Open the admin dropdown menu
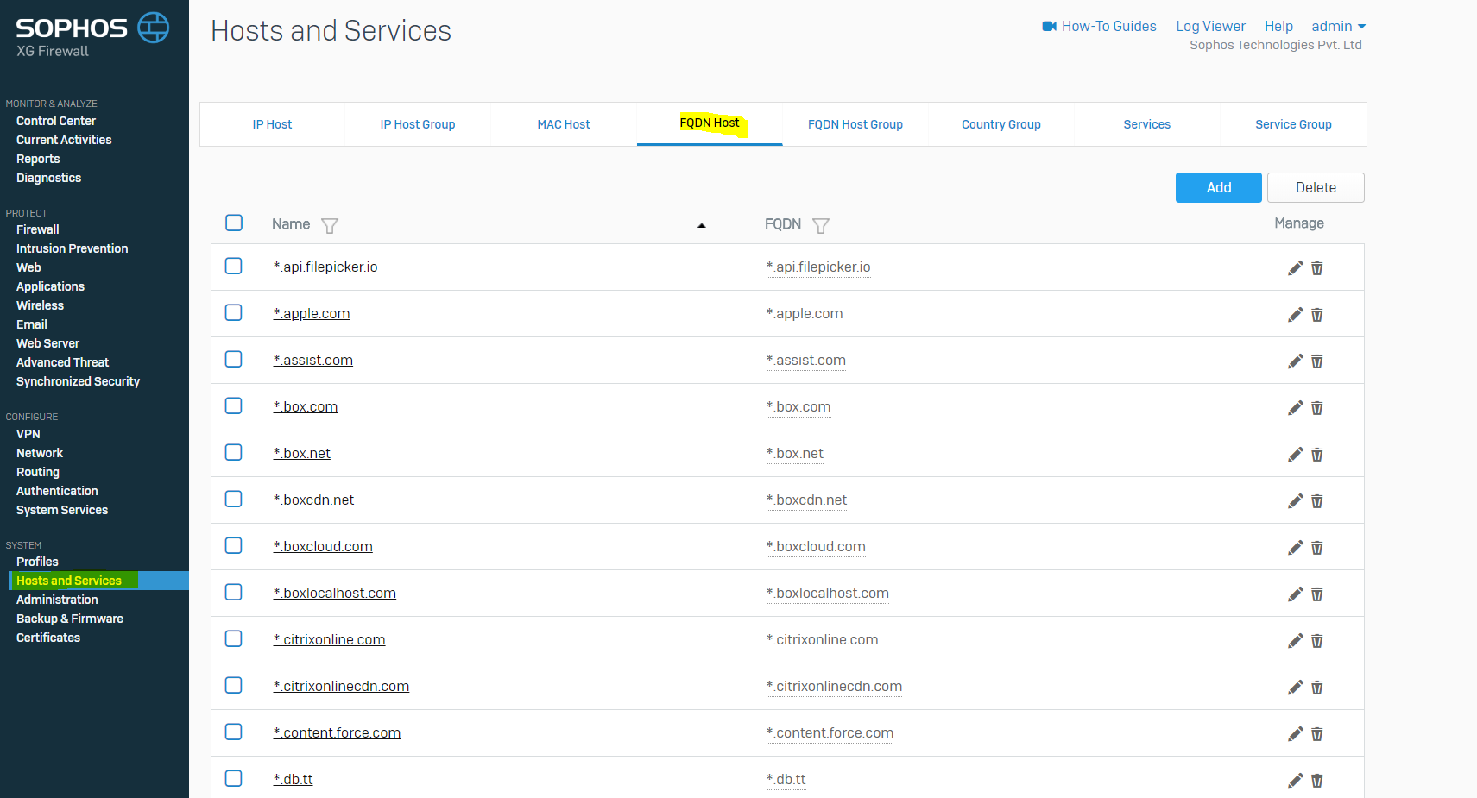Image resolution: width=1477 pixels, height=798 pixels. click(1338, 26)
